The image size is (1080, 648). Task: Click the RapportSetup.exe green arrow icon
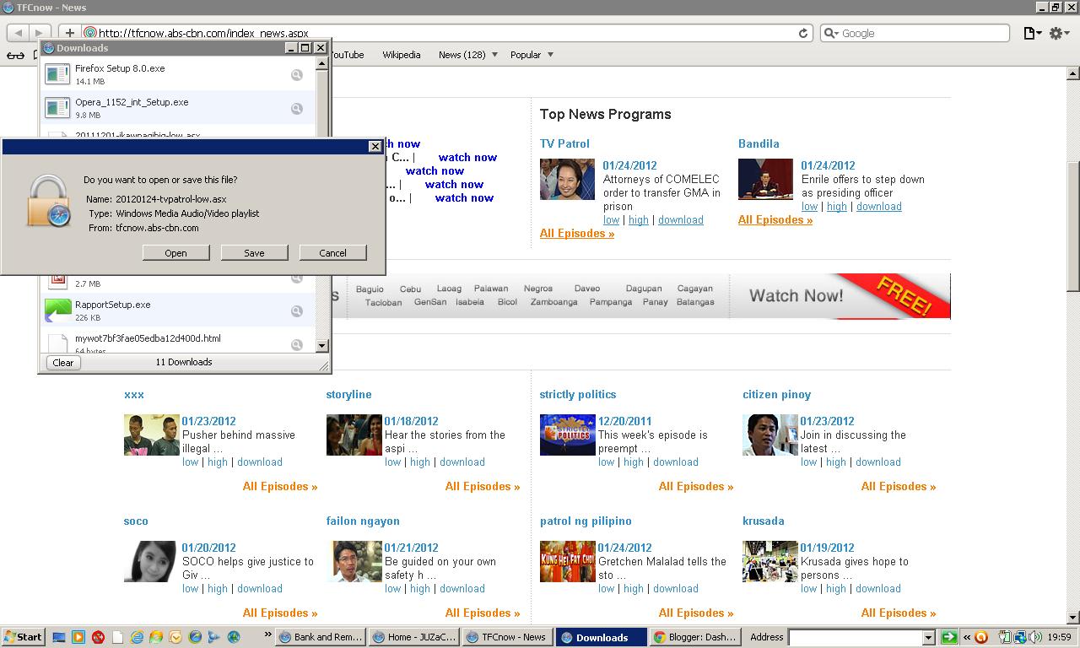pyautogui.click(x=57, y=310)
